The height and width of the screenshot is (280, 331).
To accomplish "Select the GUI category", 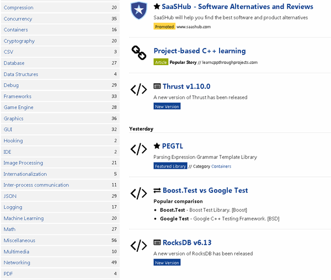I will coord(60,130).
